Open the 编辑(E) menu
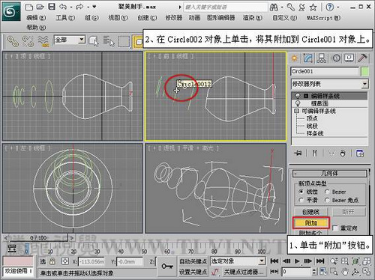The image size is (375, 280). (x=36, y=18)
